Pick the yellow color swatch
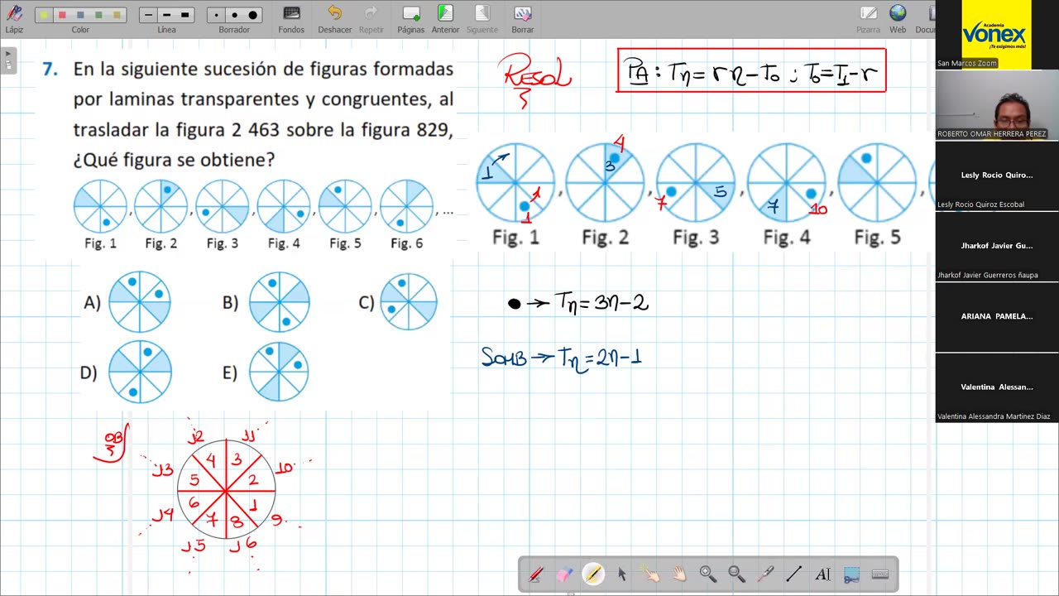 point(44,15)
